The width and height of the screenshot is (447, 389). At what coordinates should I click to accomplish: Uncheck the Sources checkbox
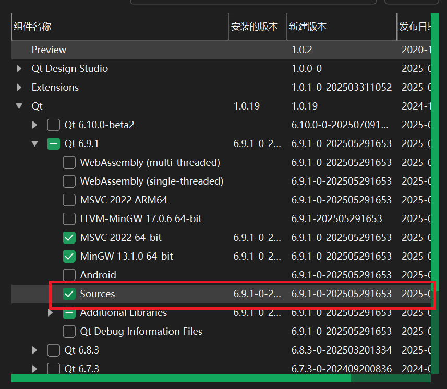coord(69,294)
